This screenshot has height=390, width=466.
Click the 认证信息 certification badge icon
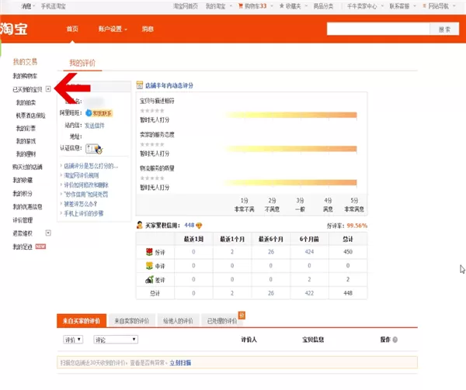[94, 149]
